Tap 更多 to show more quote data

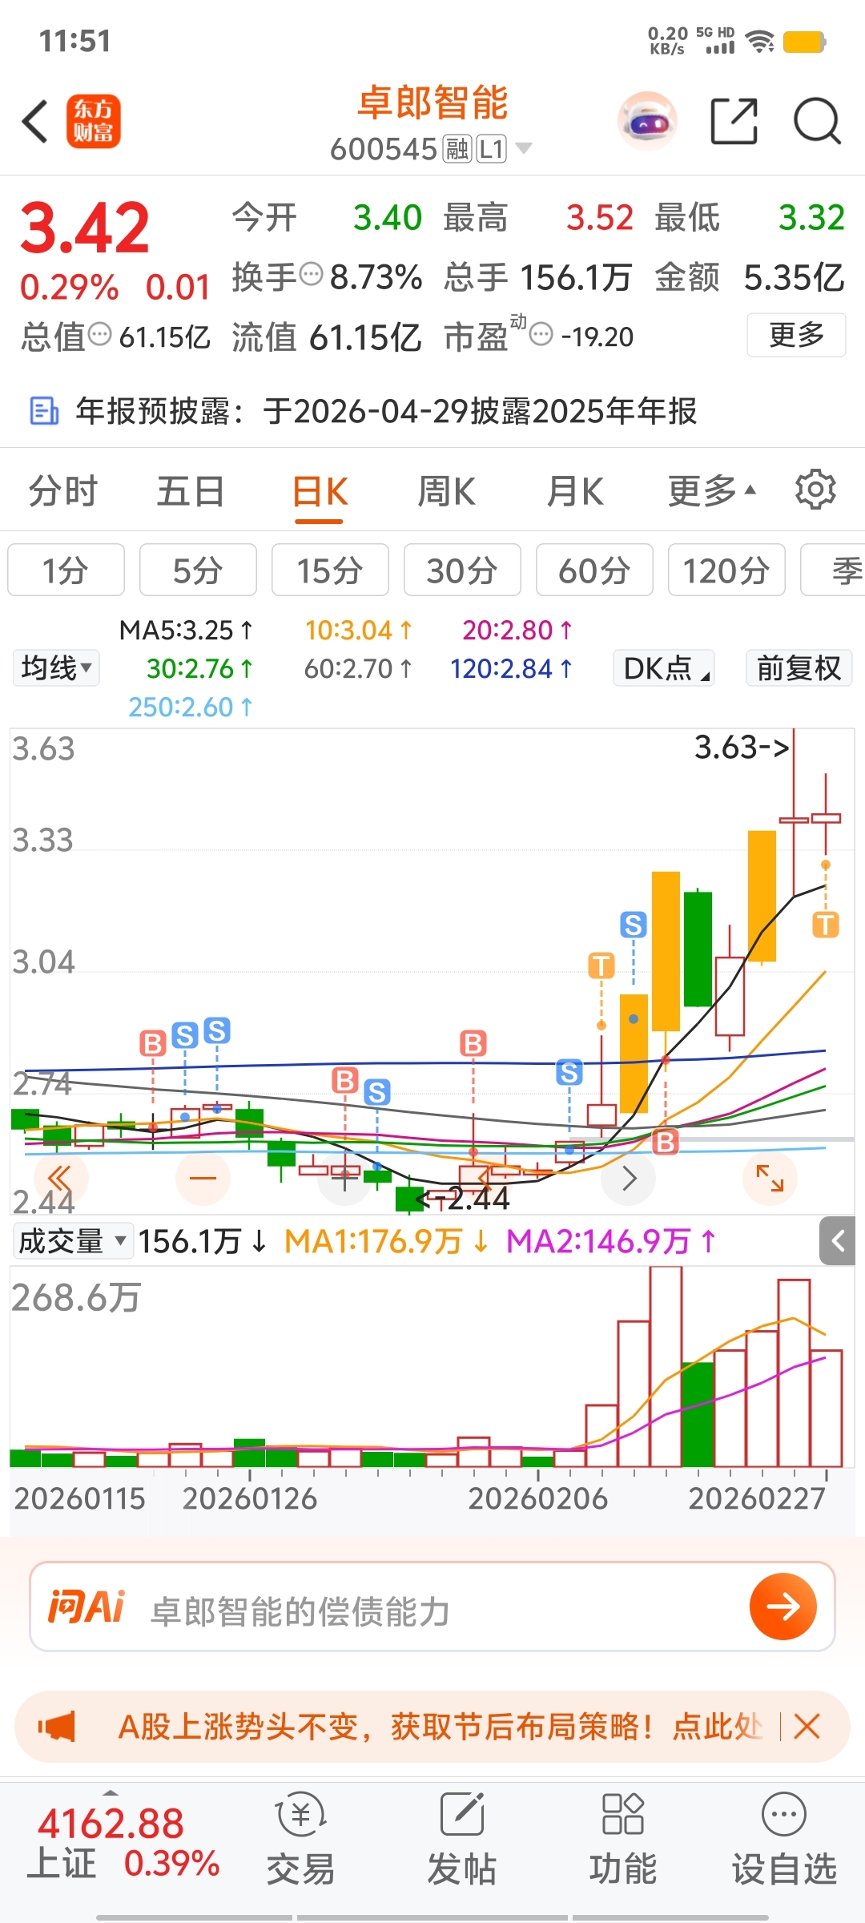pos(796,335)
